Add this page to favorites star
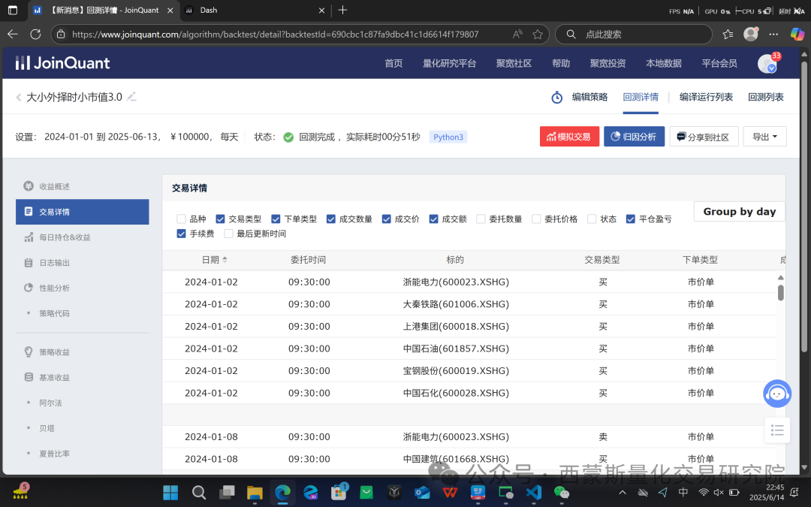This screenshot has height=507, width=811. coord(538,34)
